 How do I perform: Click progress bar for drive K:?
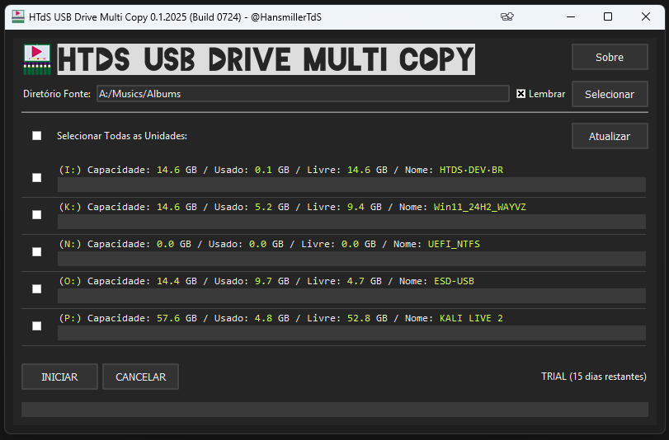[351, 222]
